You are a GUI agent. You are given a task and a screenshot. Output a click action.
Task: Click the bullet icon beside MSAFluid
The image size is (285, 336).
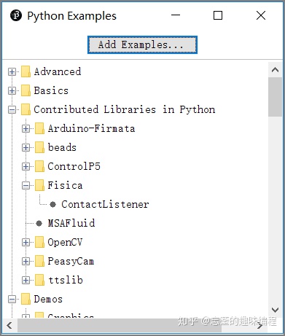[39, 223]
